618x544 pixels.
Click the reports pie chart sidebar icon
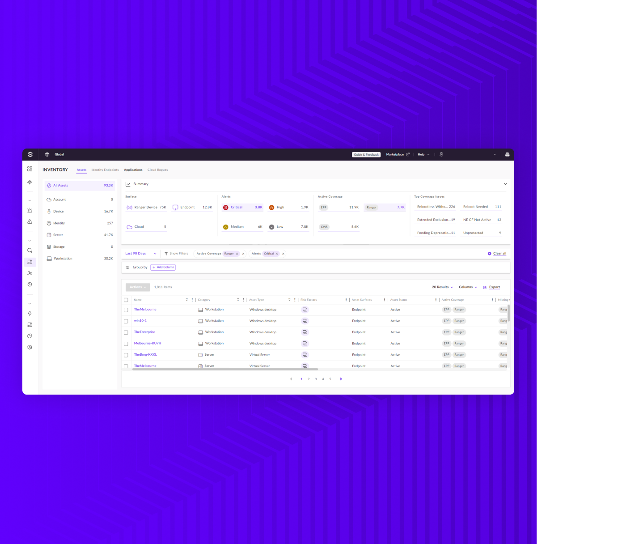[30, 336]
